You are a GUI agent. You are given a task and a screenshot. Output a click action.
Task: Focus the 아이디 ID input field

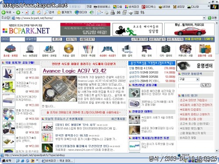tap(17, 39)
